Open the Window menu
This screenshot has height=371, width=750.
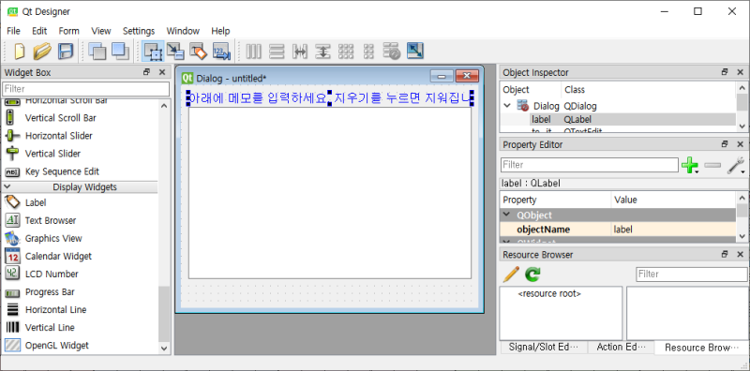[183, 31]
